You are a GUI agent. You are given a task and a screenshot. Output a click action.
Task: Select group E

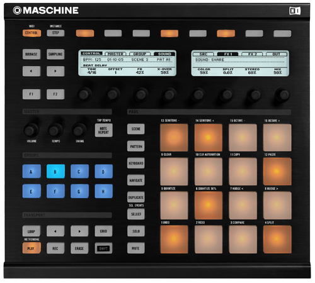[31, 191]
